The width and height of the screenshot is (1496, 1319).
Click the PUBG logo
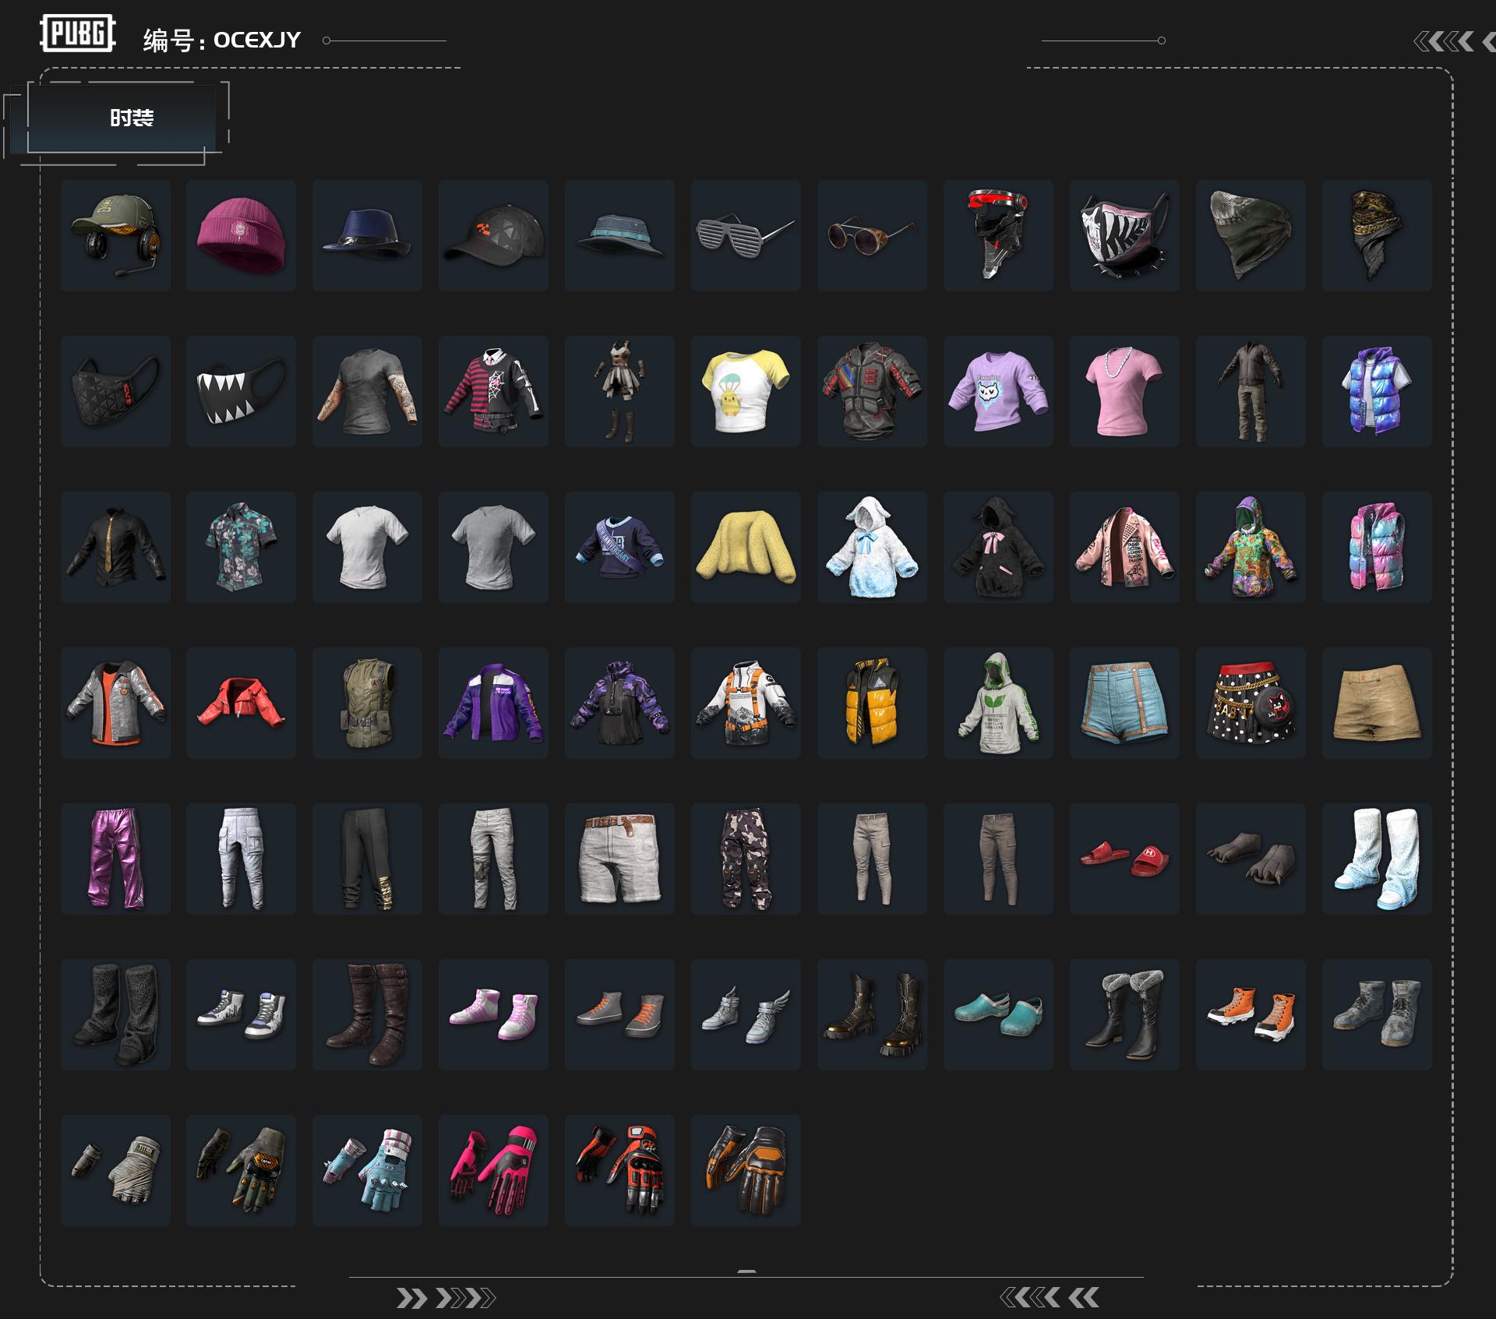[x=78, y=34]
